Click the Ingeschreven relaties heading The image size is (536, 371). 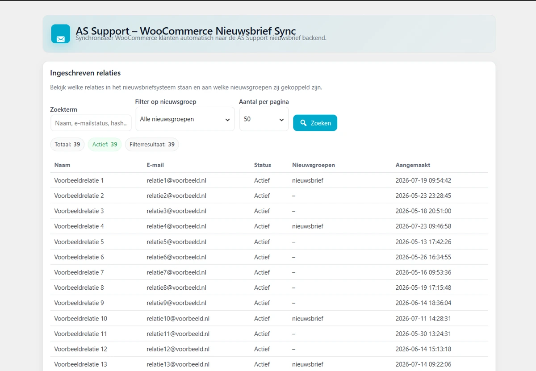point(85,73)
